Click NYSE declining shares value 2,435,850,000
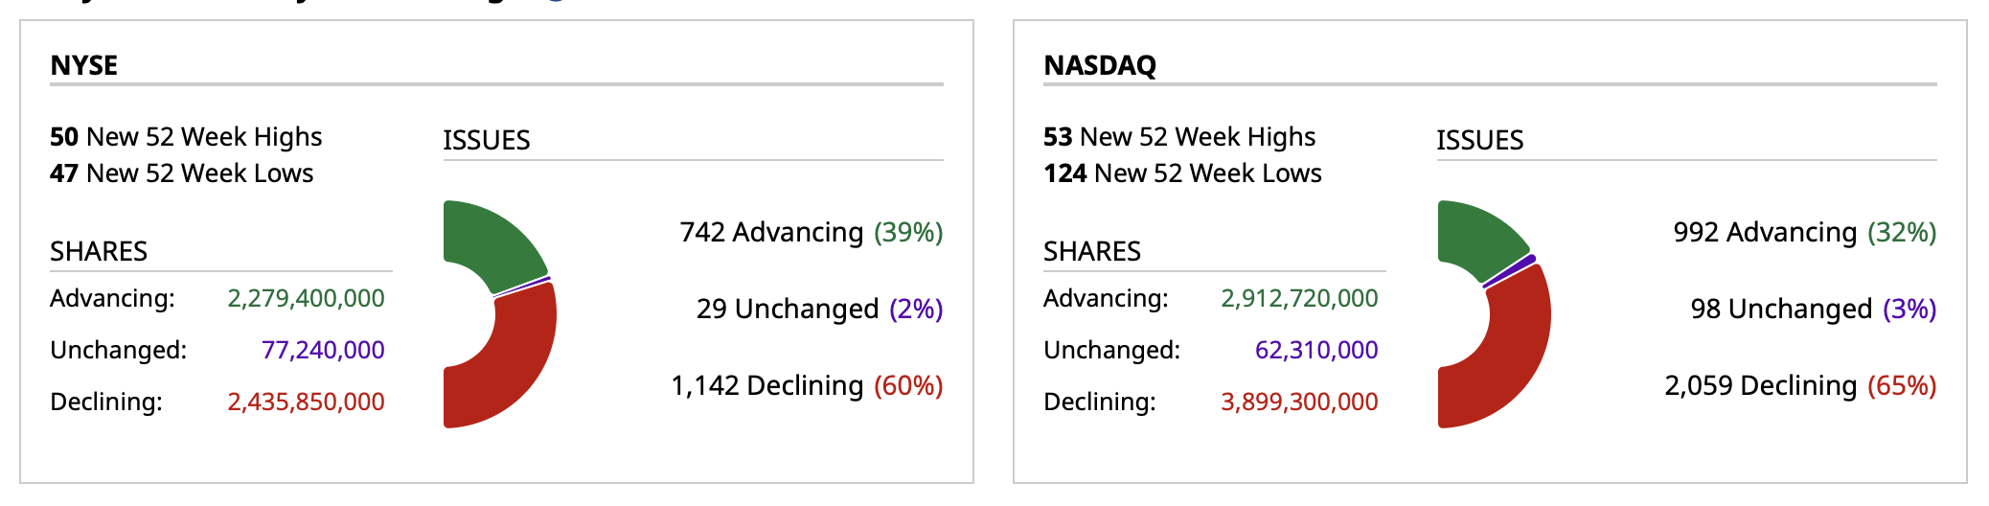The image size is (1989, 506). 306,402
